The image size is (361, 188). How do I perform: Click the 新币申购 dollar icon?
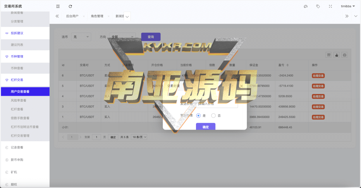coord(7,160)
